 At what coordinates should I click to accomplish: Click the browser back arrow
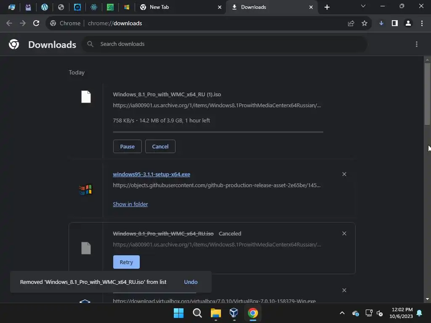(x=9, y=24)
